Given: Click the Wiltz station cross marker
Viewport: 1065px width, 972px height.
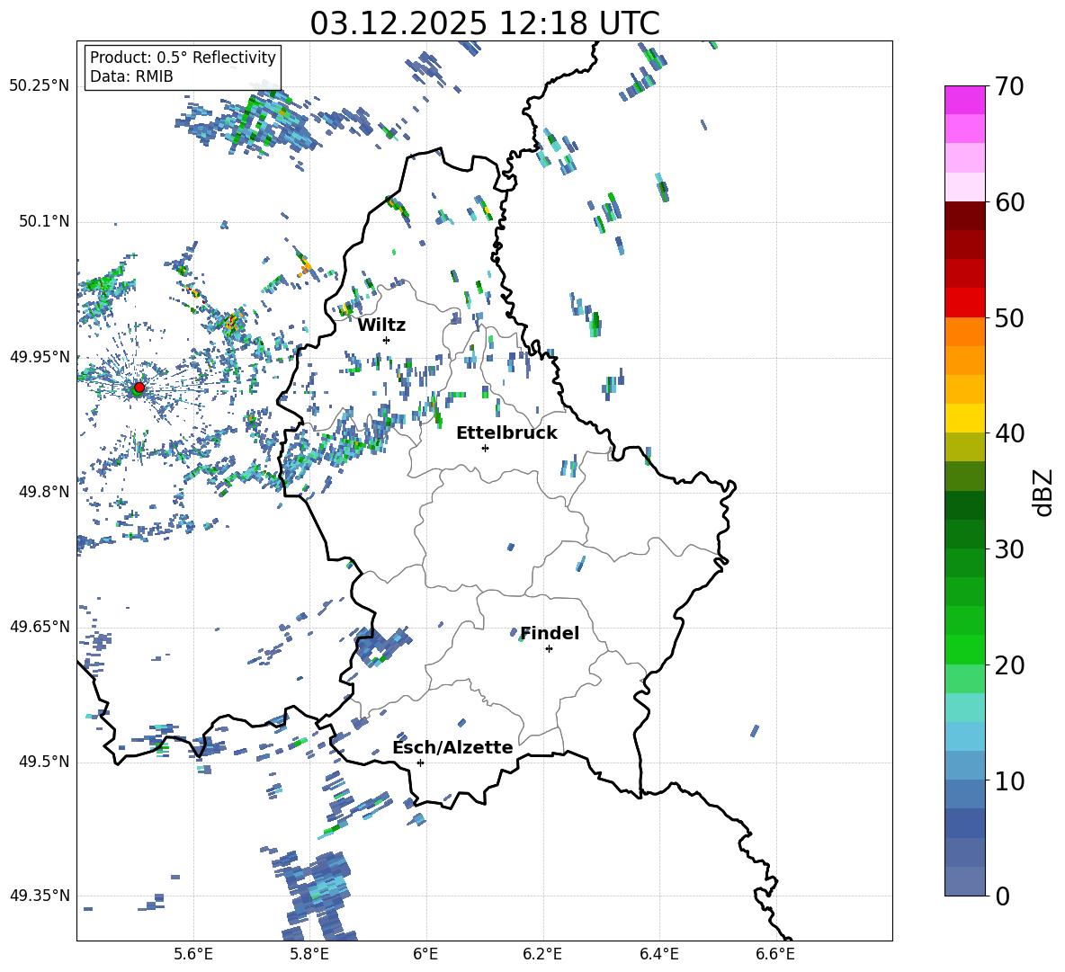Looking at the screenshot, I should coord(386,340).
